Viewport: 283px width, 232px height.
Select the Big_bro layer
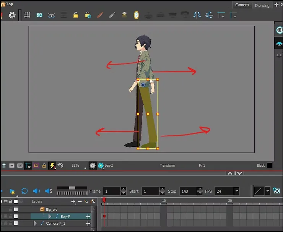(x=52, y=209)
